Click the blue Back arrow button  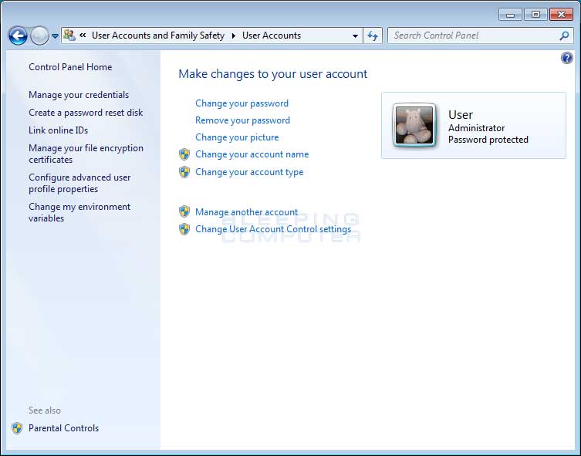click(x=18, y=36)
